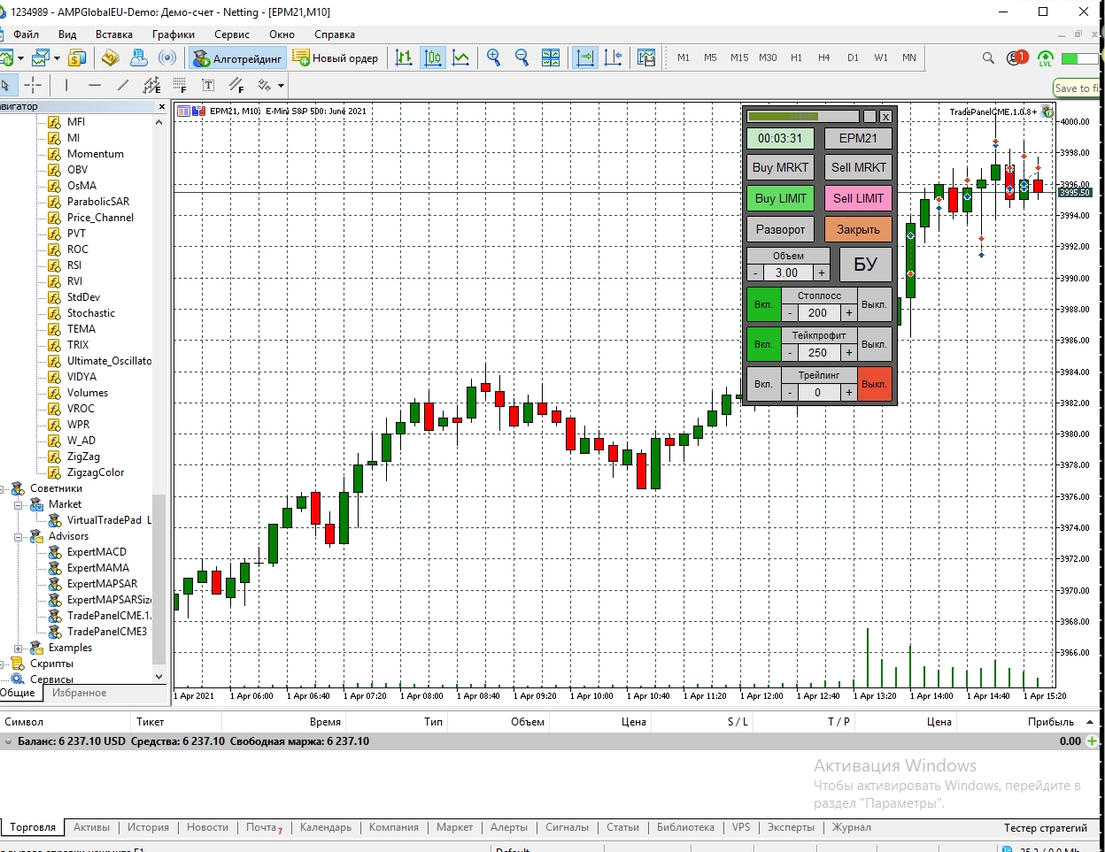Viewport: 1105px width, 852px height.
Task: Open the Вставка menu
Action: [x=113, y=35]
